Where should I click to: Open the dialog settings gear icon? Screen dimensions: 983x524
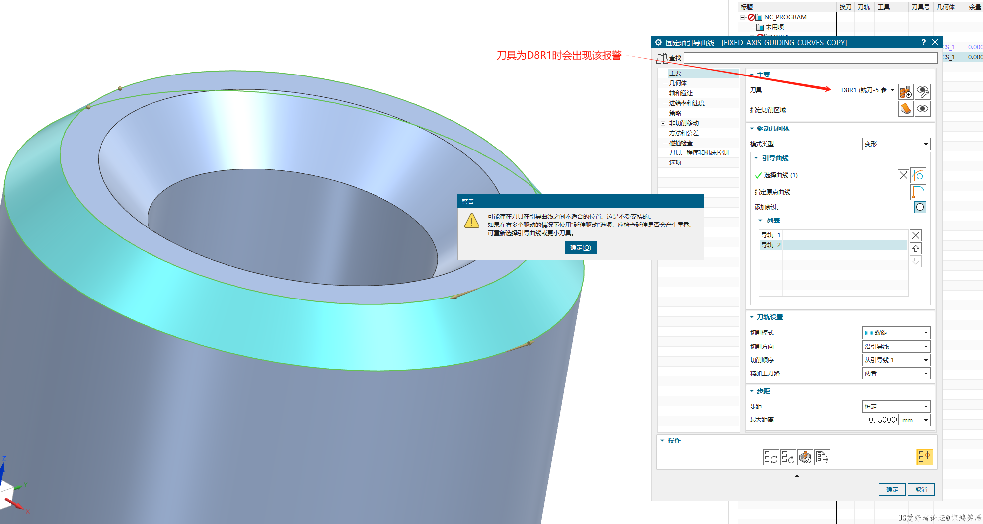click(x=658, y=42)
